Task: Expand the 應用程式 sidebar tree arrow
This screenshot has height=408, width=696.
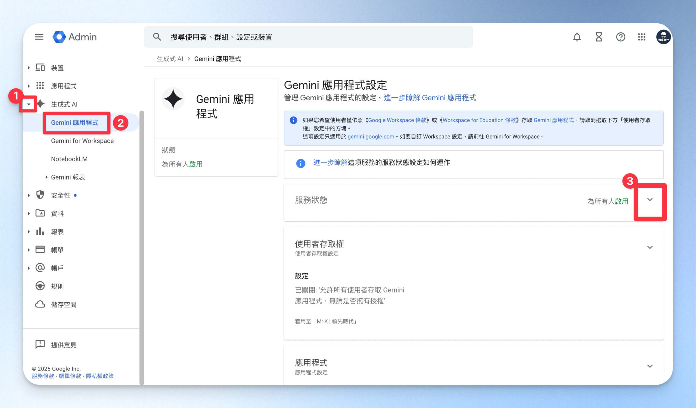Action: click(x=29, y=86)
